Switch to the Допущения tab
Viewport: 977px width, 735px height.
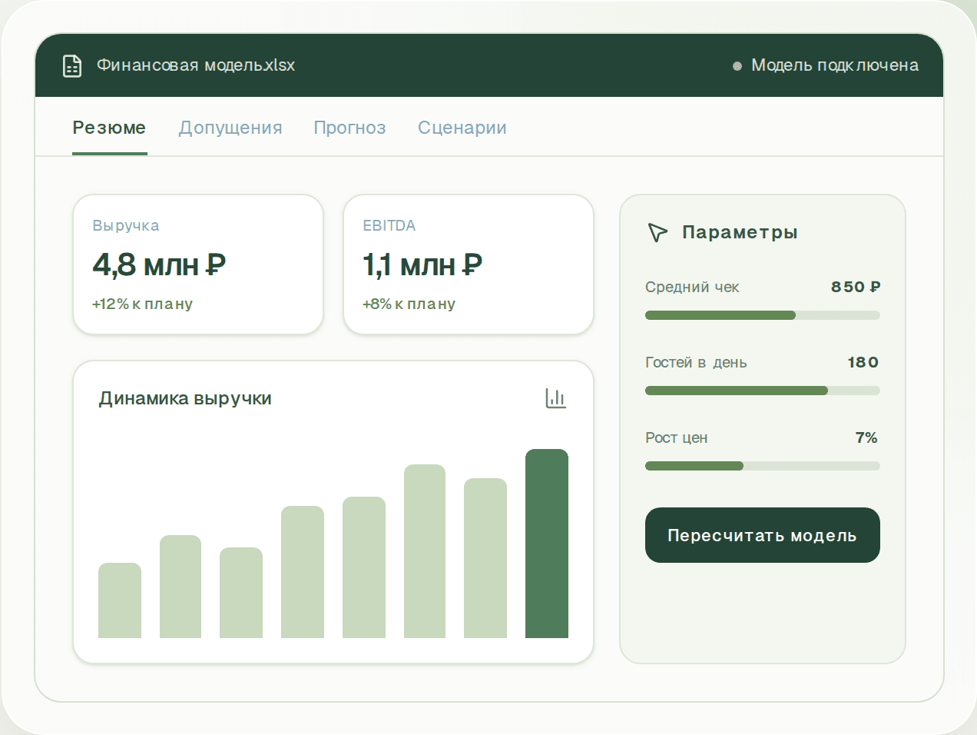[x=230, y=128]
